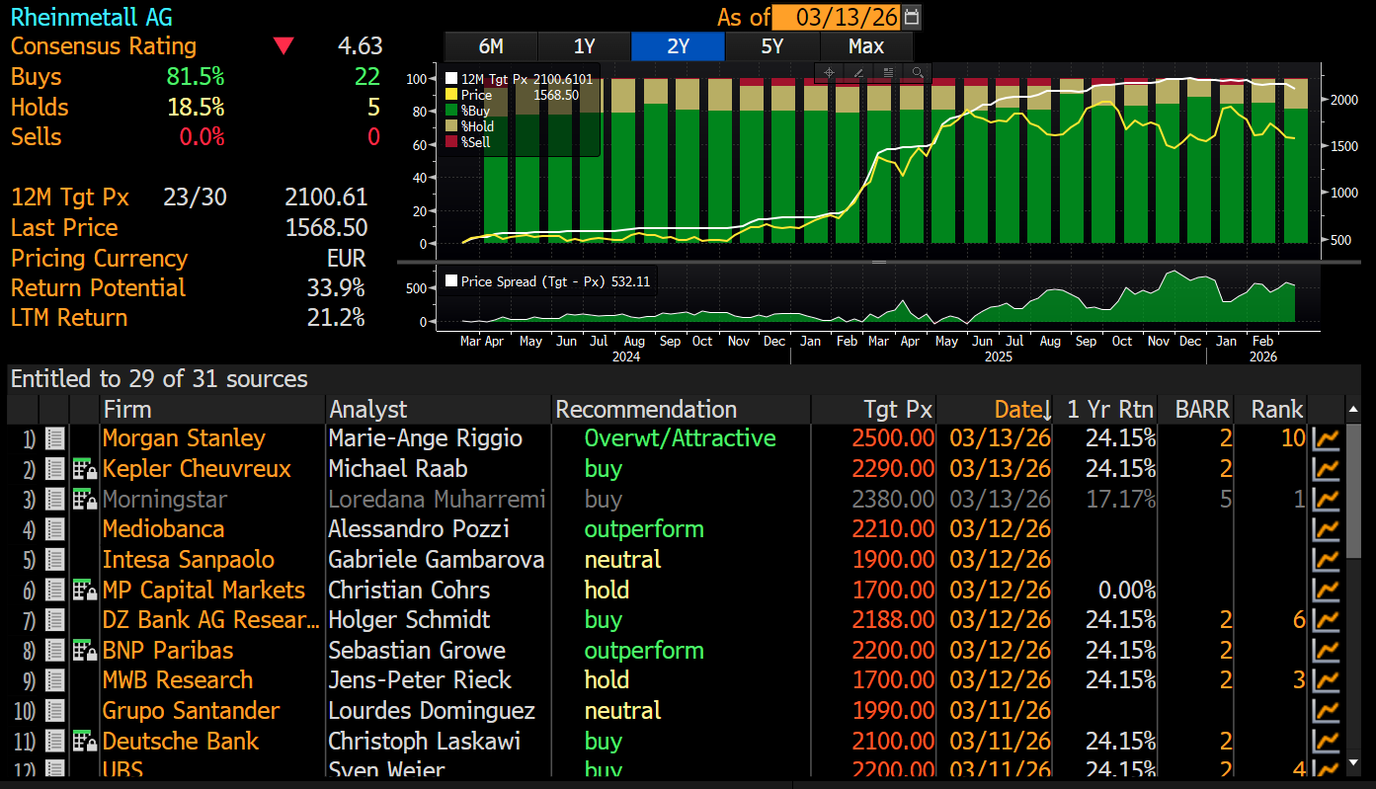Sort by the Date column header
This screenshot has height=789, width=1376.
[1020, 409]
